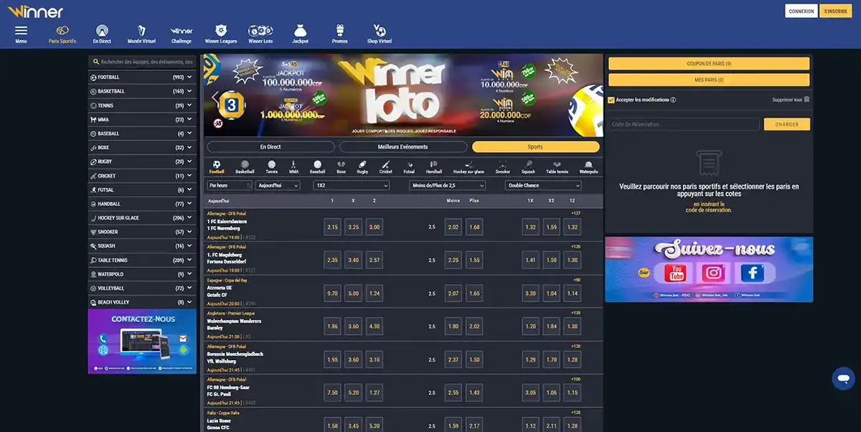The height and width of the screenshot is (432, 861).
Task: Open the Jackpot section
Action: pyautogui.click(x=301, y=33)
